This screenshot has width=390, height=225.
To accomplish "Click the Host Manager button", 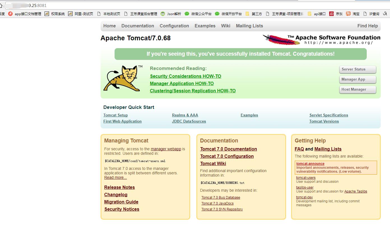I will point(358,90).
